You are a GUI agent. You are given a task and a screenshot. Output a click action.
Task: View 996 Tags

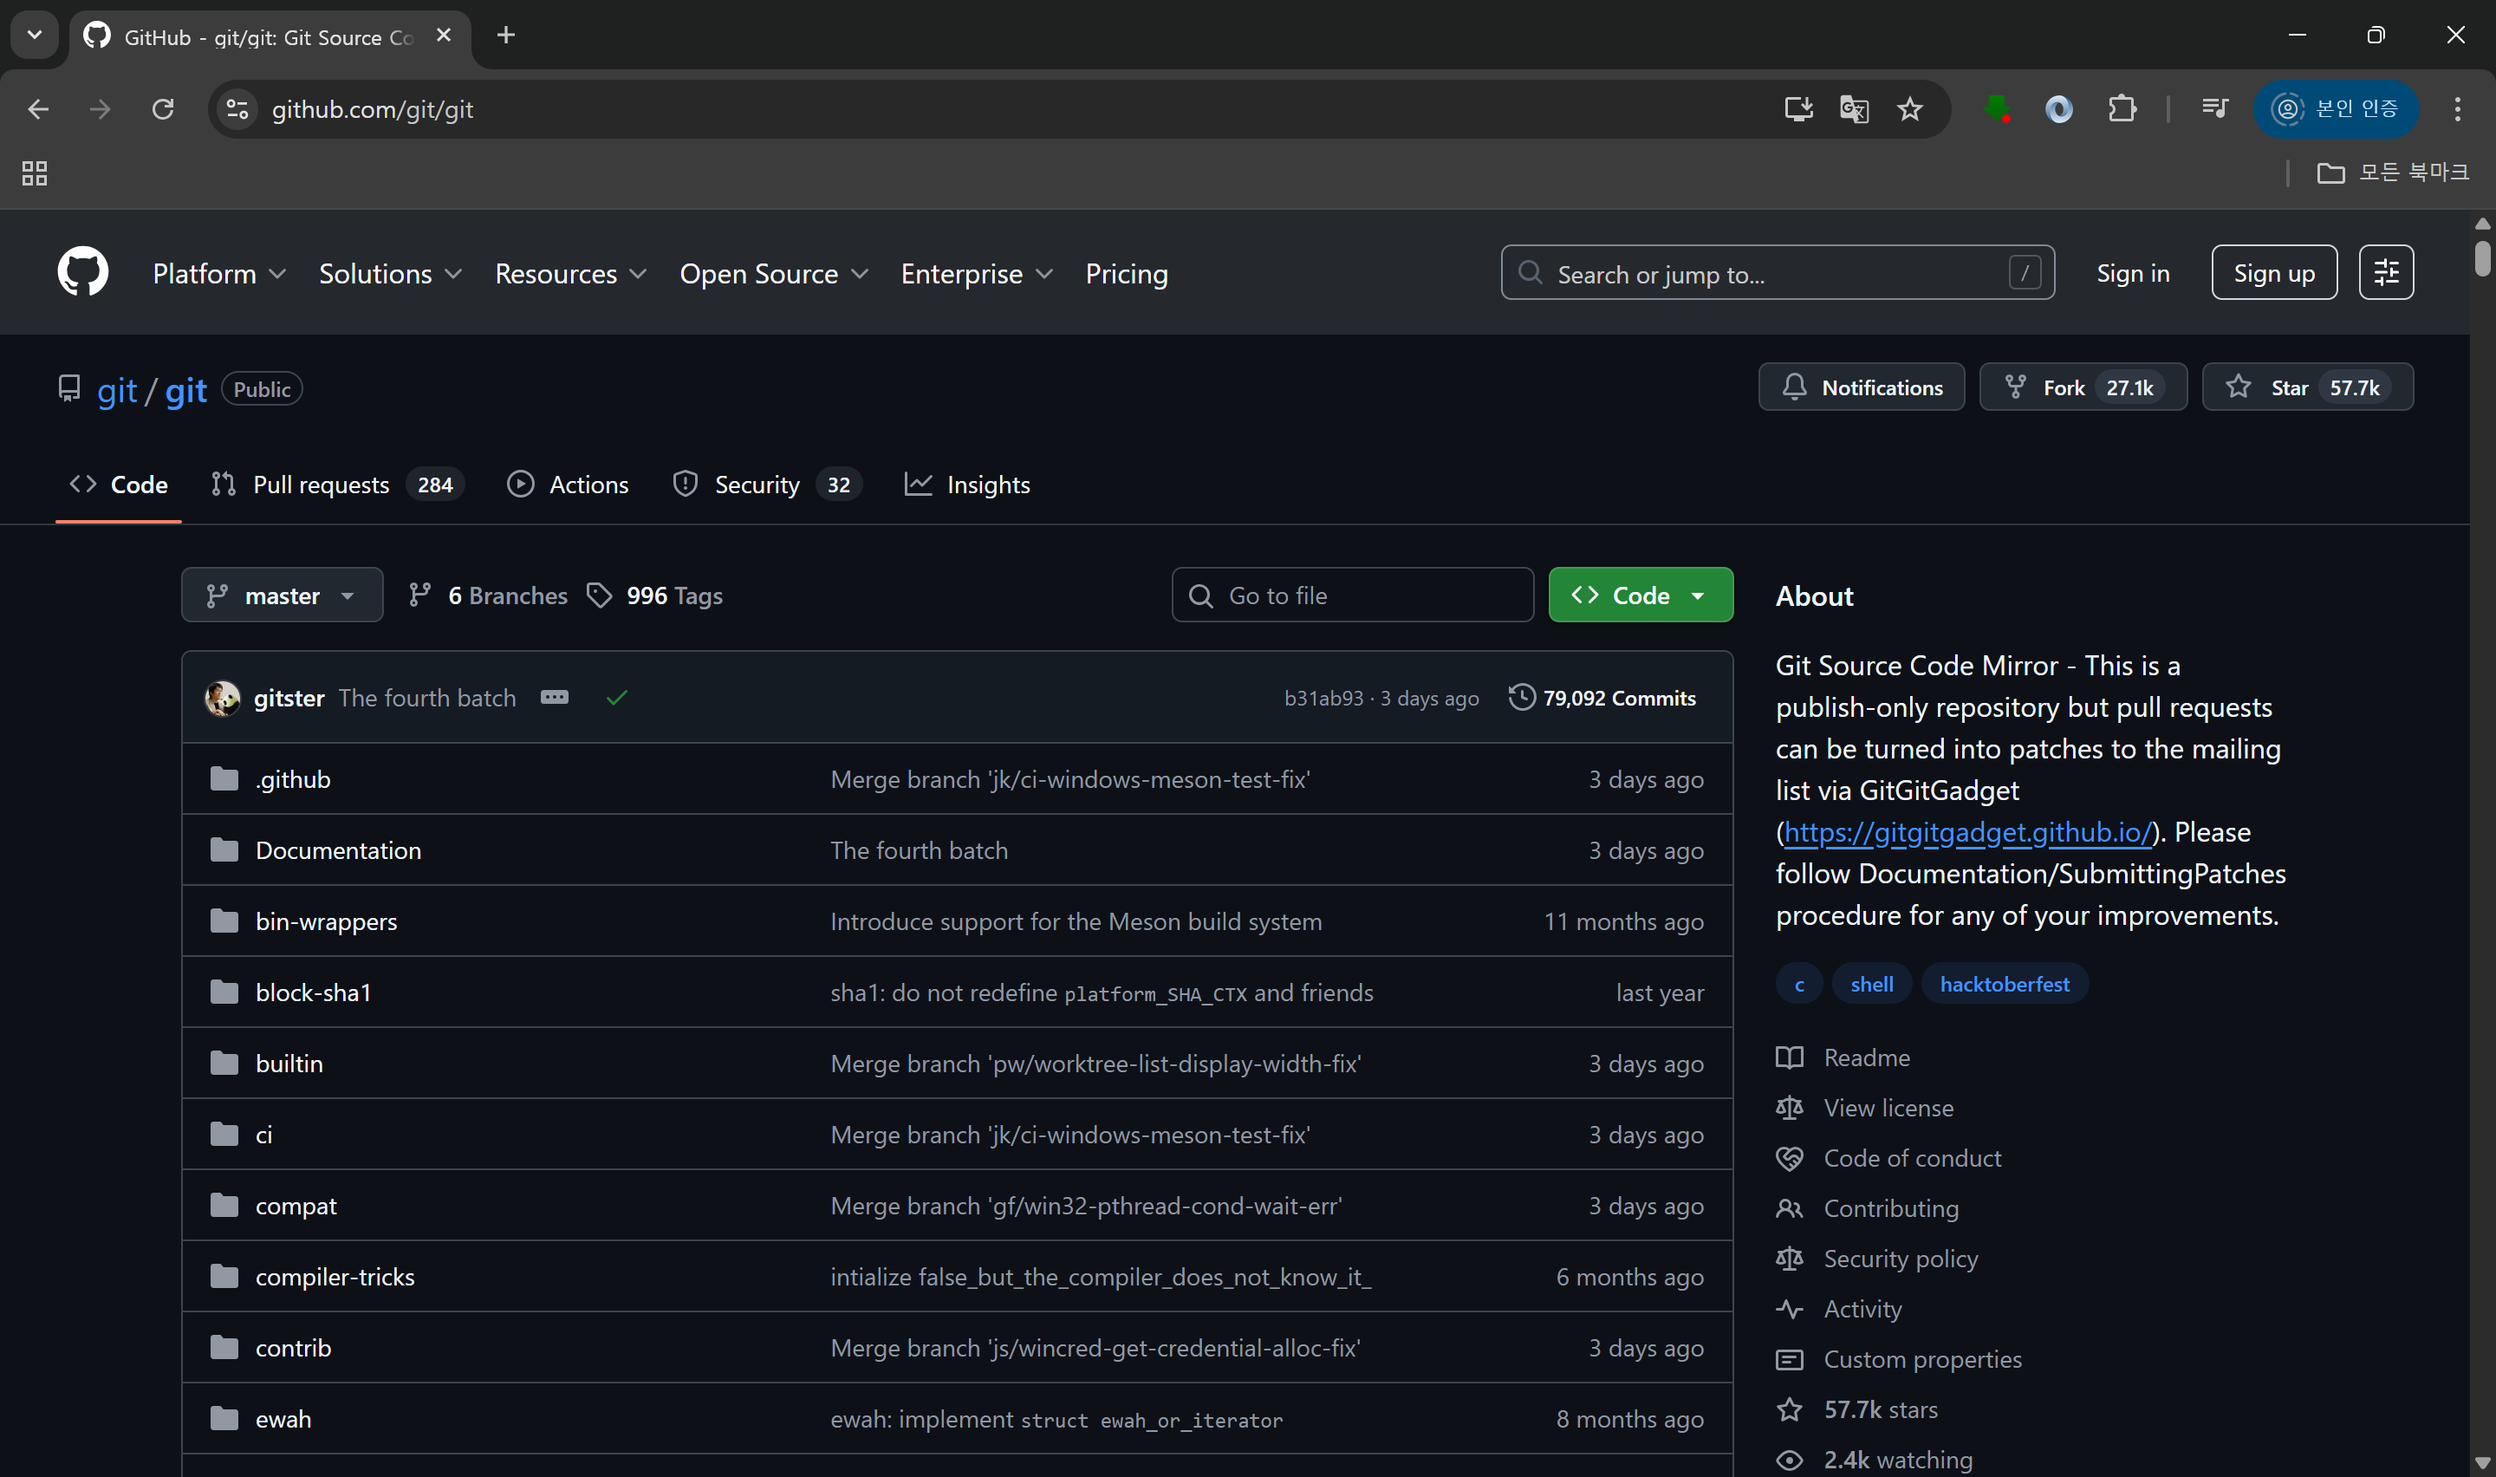point(654,595)
